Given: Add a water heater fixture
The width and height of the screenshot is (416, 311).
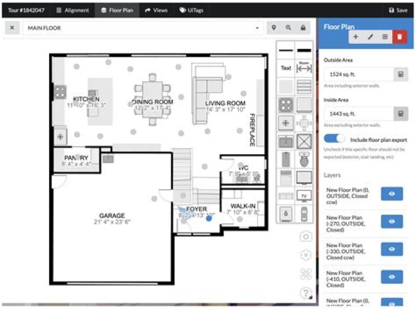Looking at the screenshot, I should (286, 214).
